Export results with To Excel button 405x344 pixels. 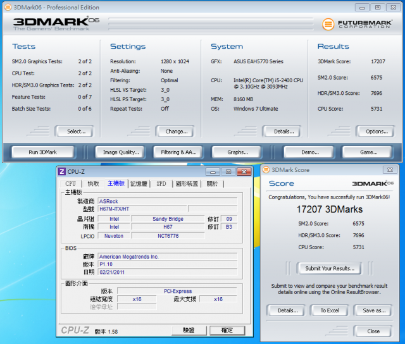pyautogui.click(x=330, y=310)
